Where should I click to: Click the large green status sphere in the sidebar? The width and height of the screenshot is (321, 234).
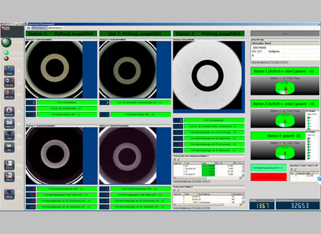(6, 42)
